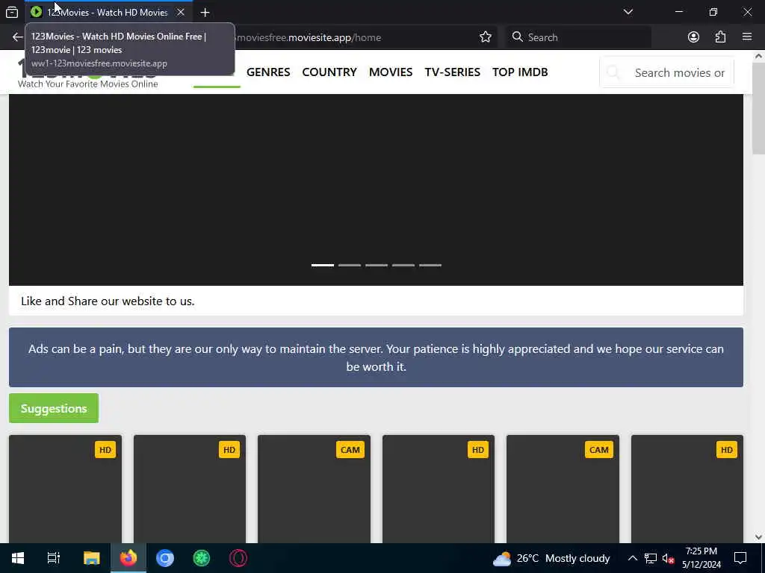Image resolution: width=765 pixels, height=573 pixels.
Task: Open the GENRES menu
Action: [268, 72]
